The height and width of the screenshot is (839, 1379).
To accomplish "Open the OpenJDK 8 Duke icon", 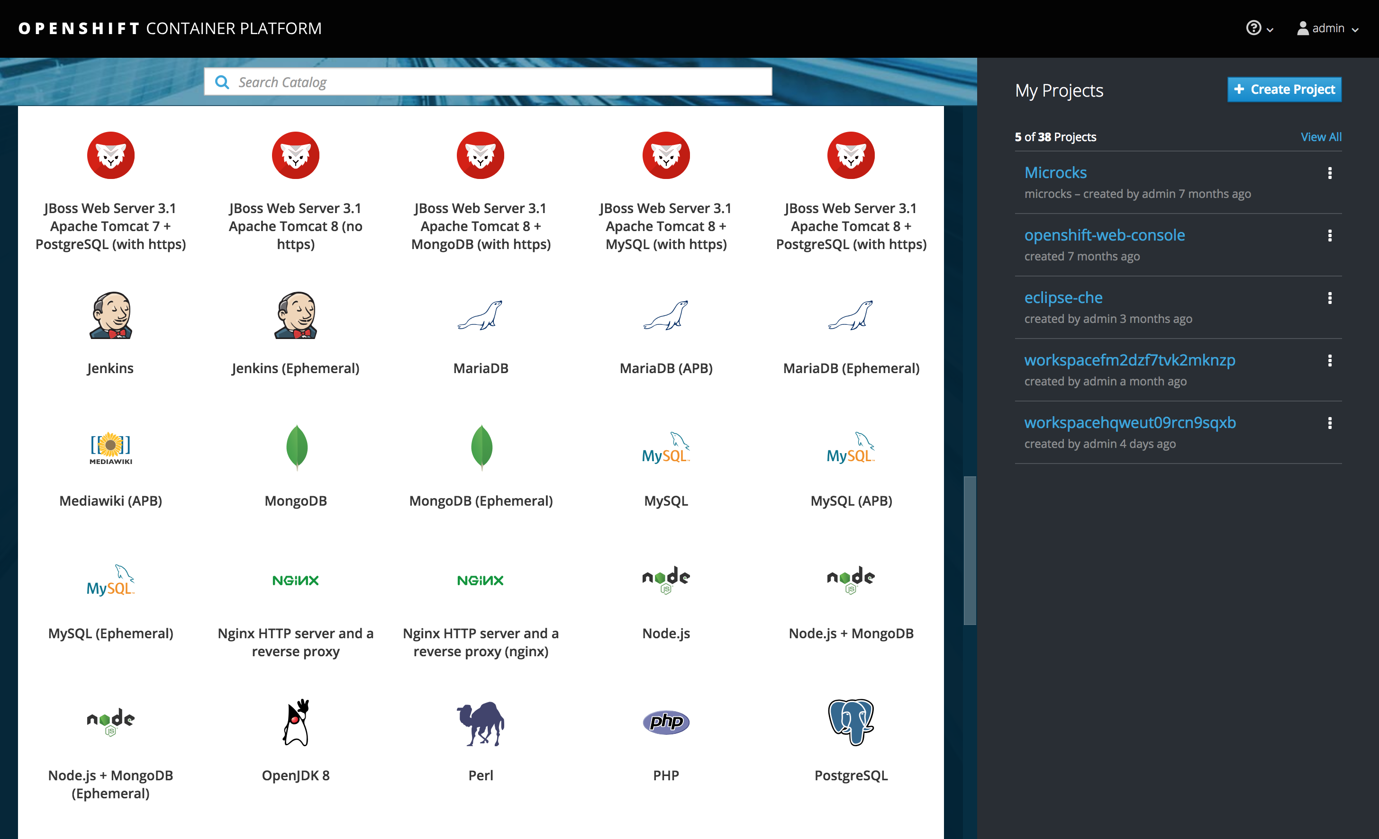I will tap(296, 723).
